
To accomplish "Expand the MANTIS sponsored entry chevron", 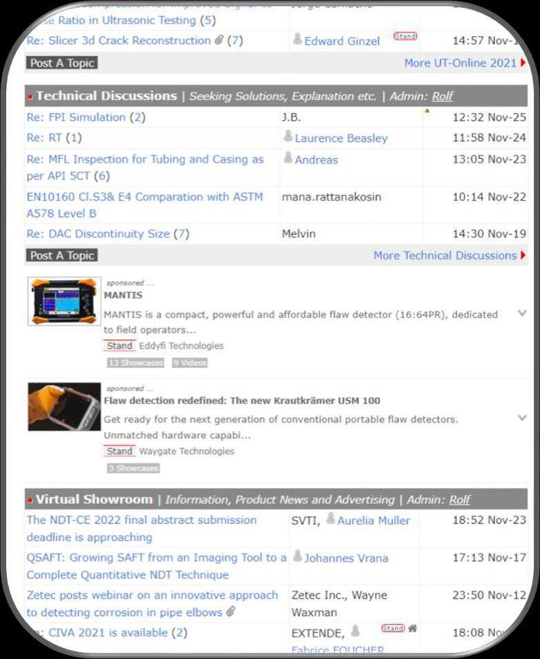I will pyautogui.click(x=522, y=313).
